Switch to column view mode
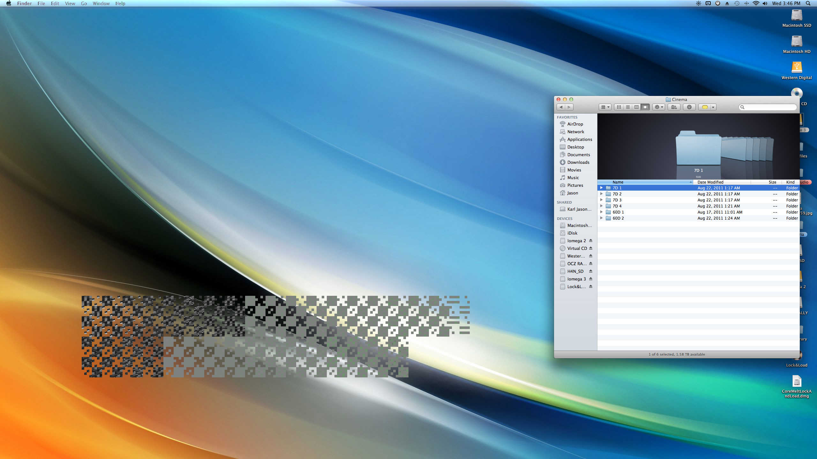The width and height of the screenshot is (817, 459). [x=636, y=107]
